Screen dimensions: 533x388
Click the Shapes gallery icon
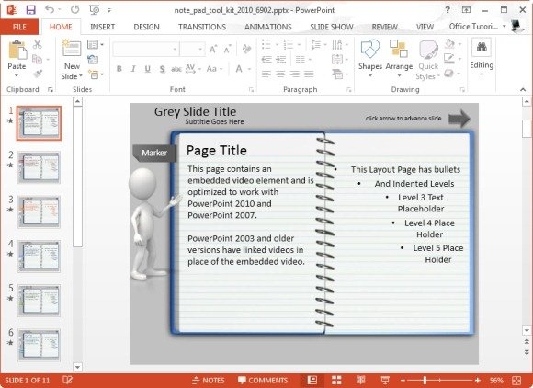pyautogui.click(x=369, y=49)
